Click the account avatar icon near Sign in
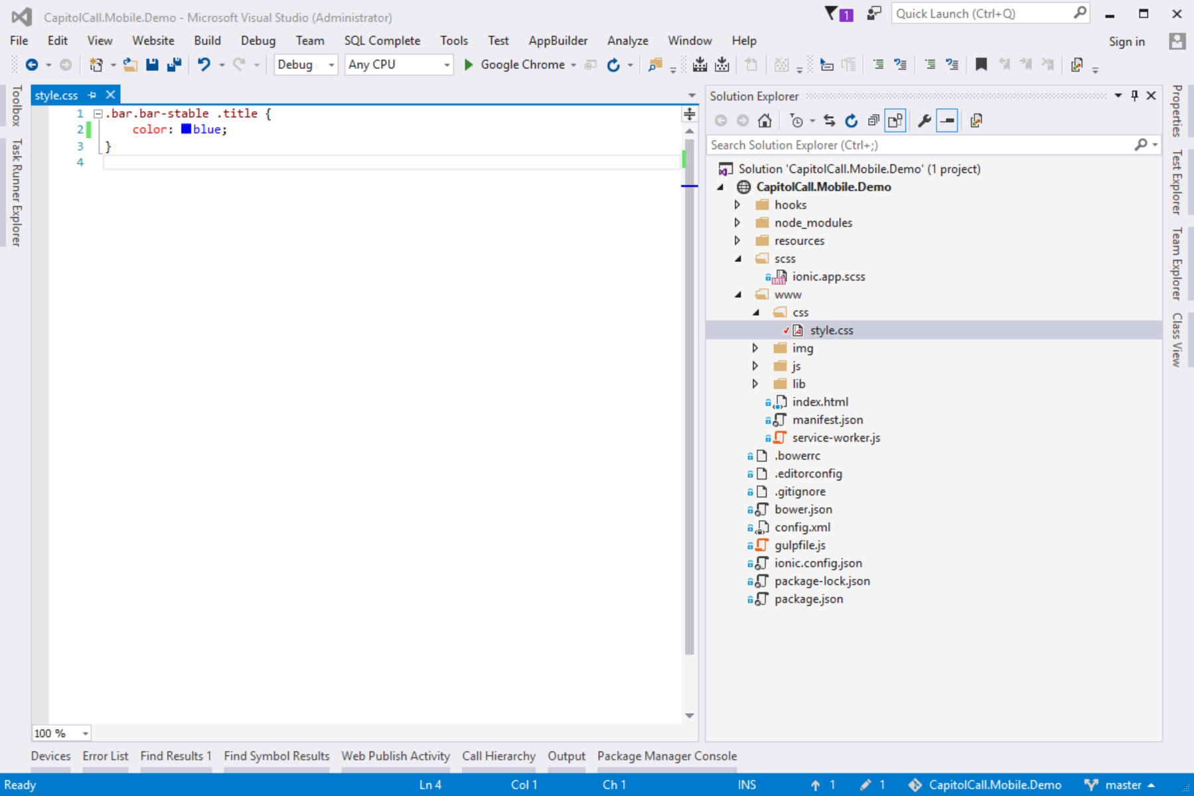1194x796 pixels. (x=1177, y=41)
